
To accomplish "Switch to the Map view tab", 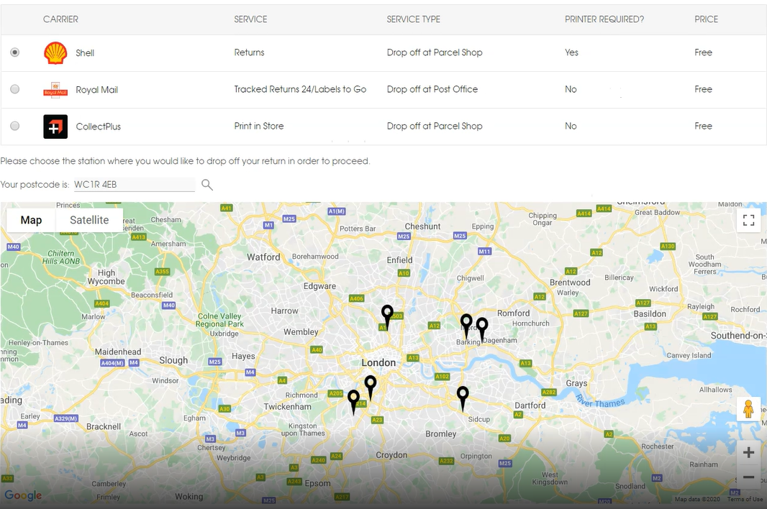I will pyautogui.click(x=32, y=220).
